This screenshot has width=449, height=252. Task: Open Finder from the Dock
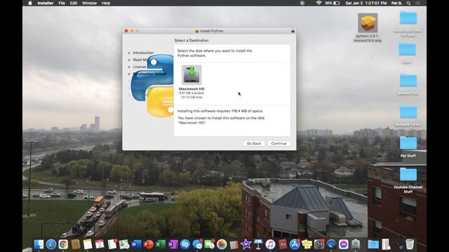pyautogui.click(x=39, y=244)
